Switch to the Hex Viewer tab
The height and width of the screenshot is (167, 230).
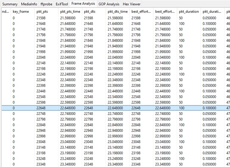131,4
